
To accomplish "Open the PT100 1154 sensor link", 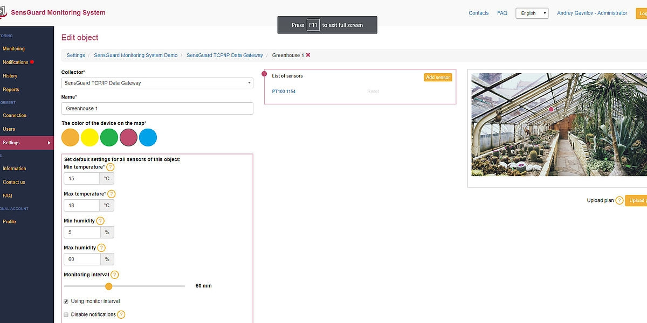I will (x=284, y=92).
